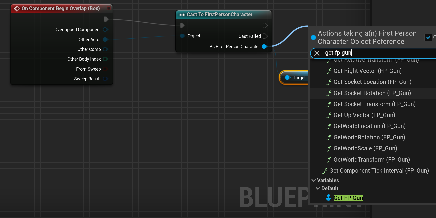
Task: Click the Other Actor output pin
Action: (x=105, y=40)
